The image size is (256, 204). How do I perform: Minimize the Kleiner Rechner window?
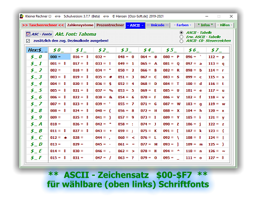coord(207,17)
